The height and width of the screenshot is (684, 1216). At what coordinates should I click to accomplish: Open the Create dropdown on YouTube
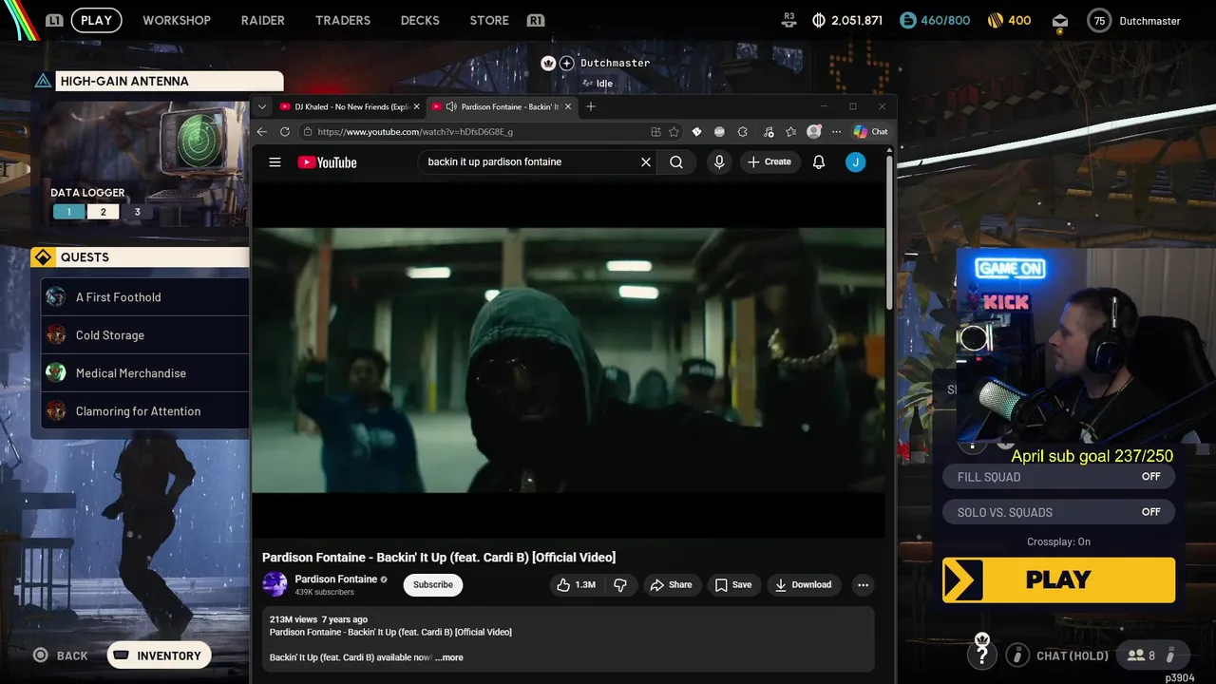click(769, 162)
